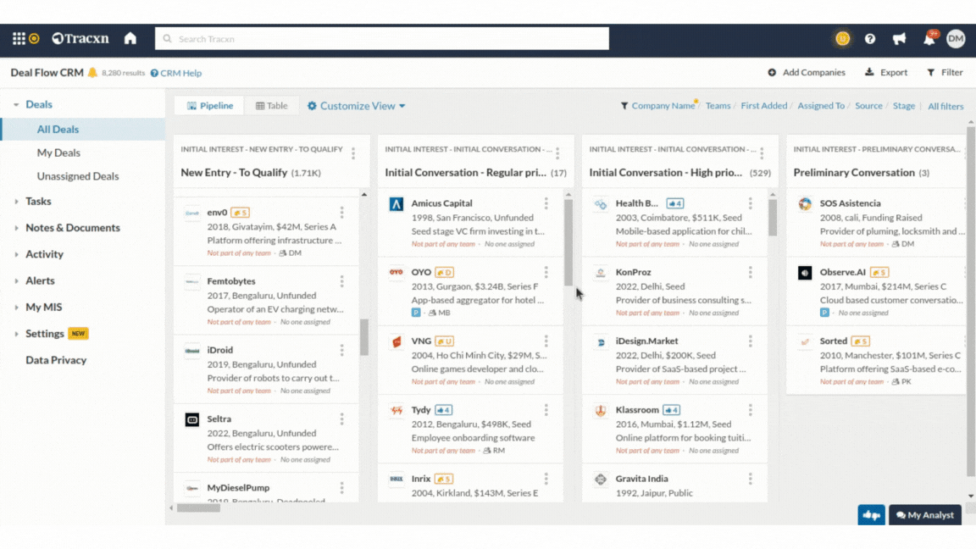Click the Add Companies button
The height and width of the screenshot is (549, 976).
pos(807,73)
